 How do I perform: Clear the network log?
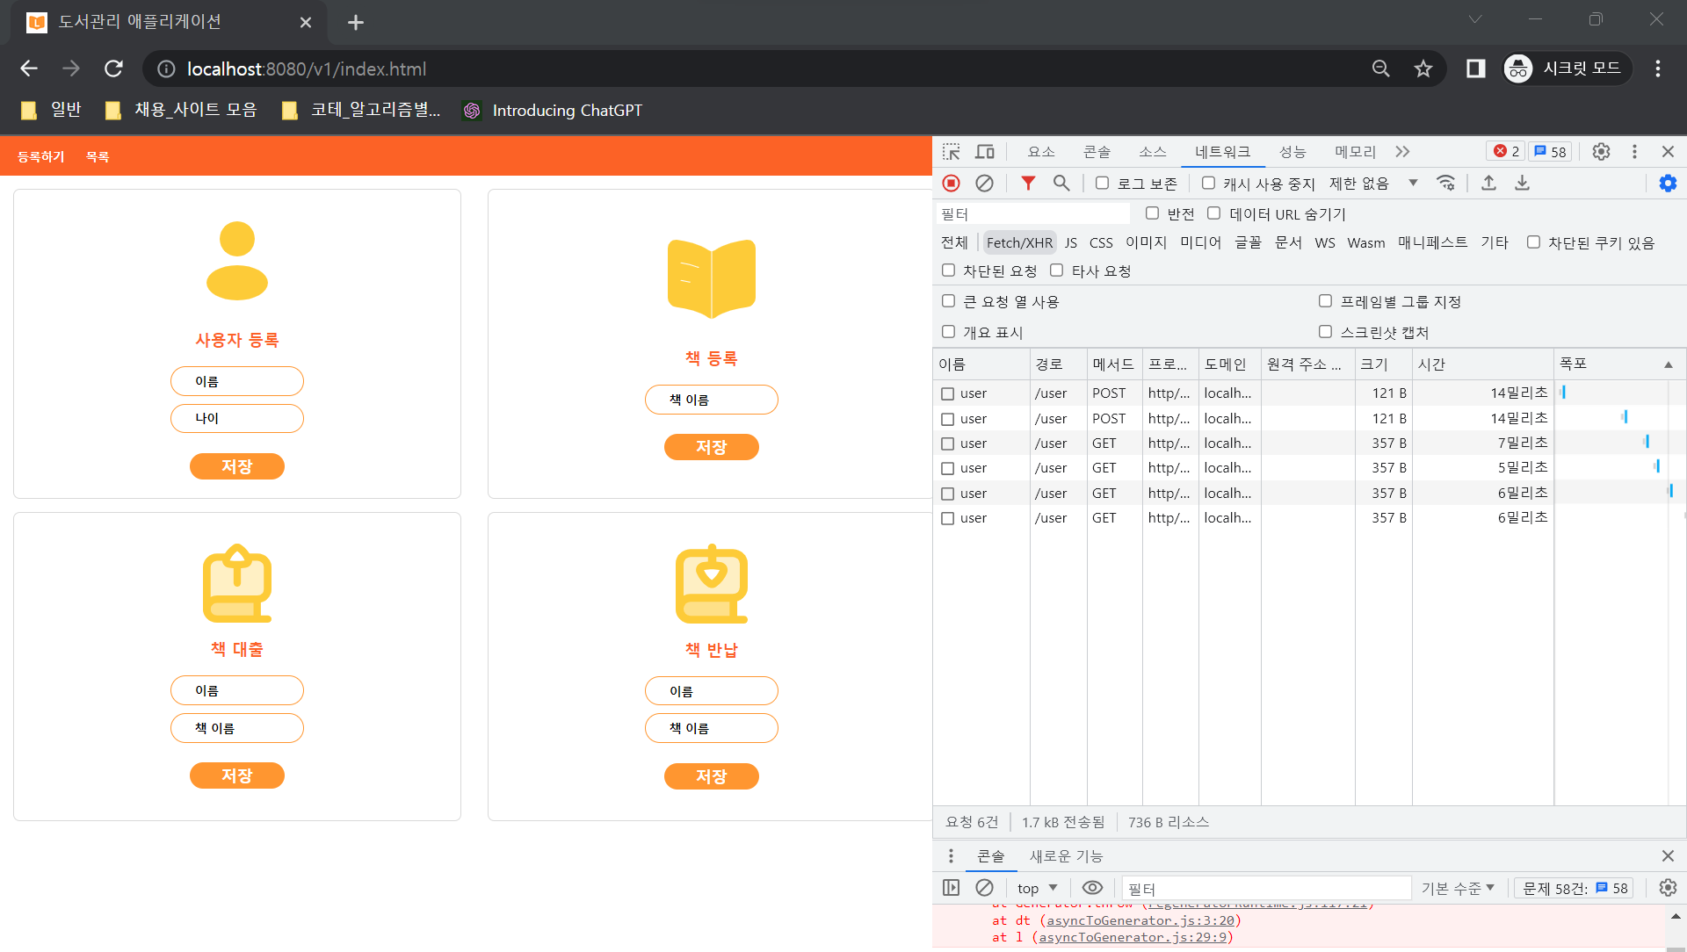984,183
